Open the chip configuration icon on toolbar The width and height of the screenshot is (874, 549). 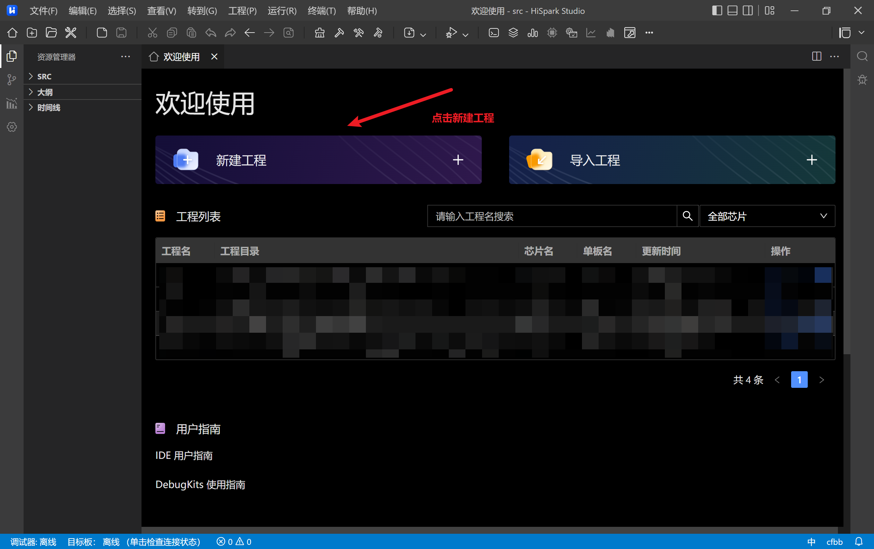tap(552, 33)
